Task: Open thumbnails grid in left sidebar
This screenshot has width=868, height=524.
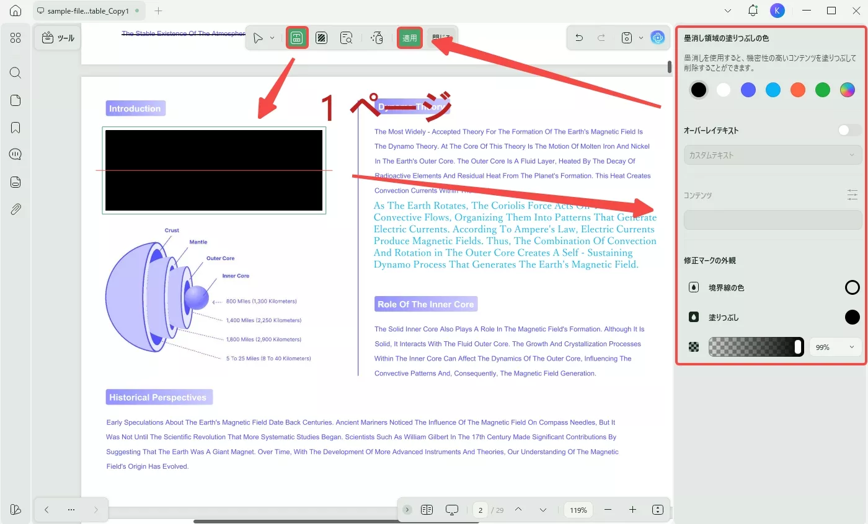Action: 15,38
